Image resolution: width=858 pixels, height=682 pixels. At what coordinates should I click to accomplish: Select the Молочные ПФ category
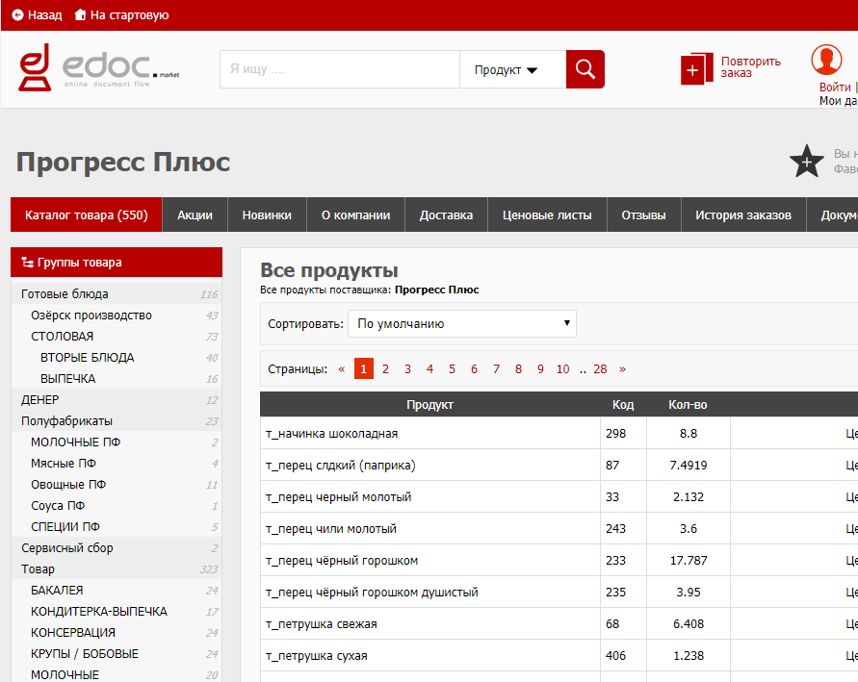click(75, 442)
